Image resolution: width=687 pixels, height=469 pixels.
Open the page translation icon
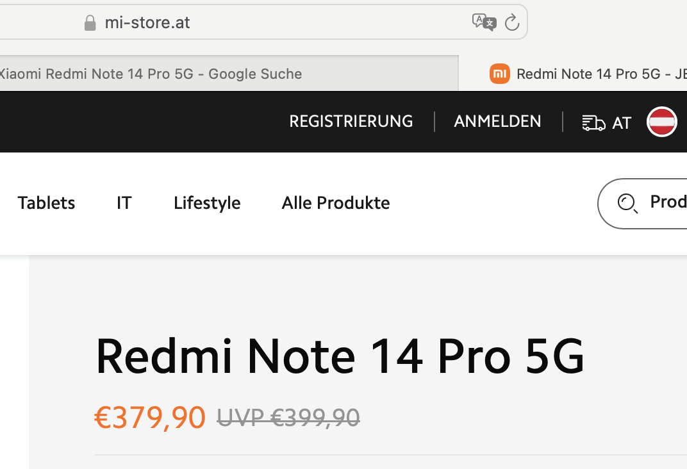click(484, 22)
